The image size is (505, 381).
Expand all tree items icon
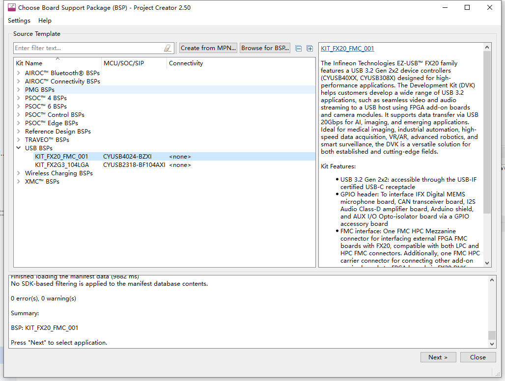(x=310, y=48)
